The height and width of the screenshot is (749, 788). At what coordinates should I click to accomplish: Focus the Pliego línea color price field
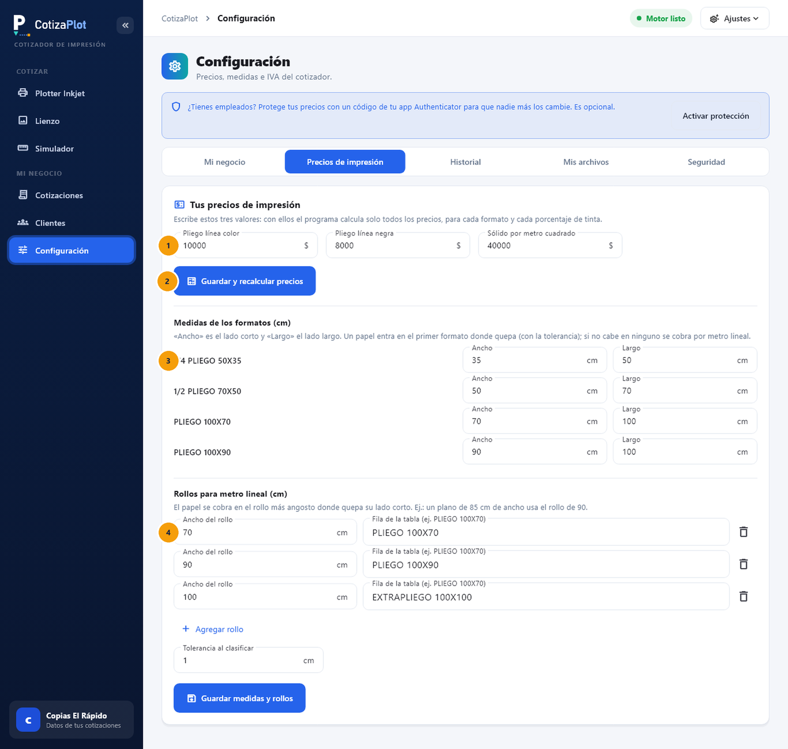pos(245,245)
